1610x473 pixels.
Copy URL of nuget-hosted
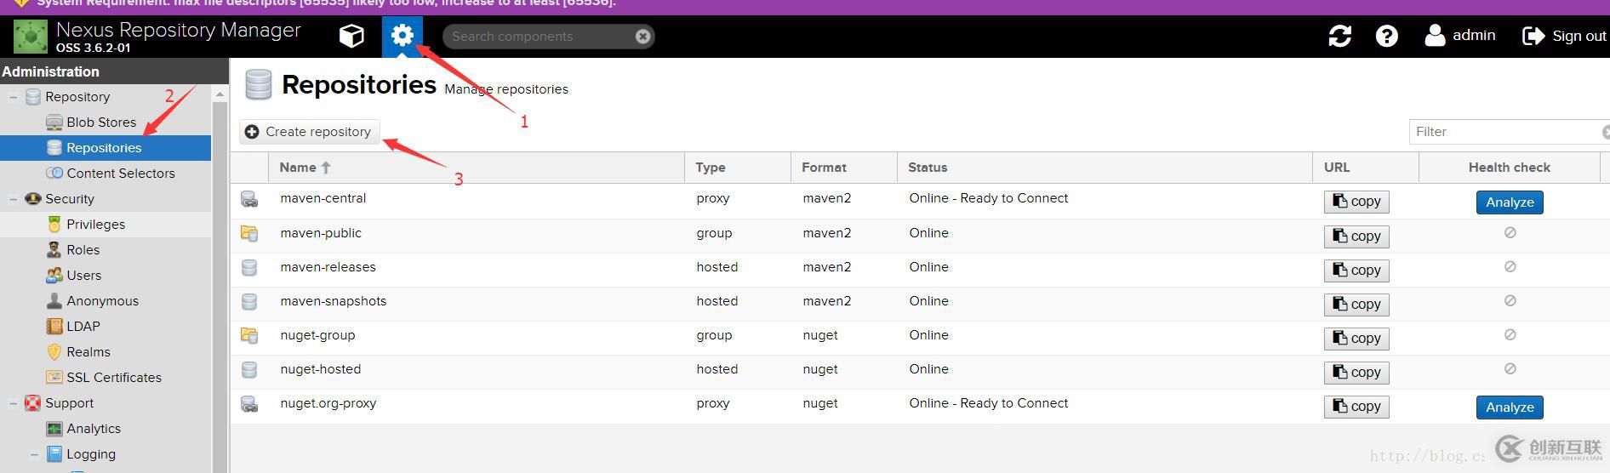click(x=1356, y=373)
